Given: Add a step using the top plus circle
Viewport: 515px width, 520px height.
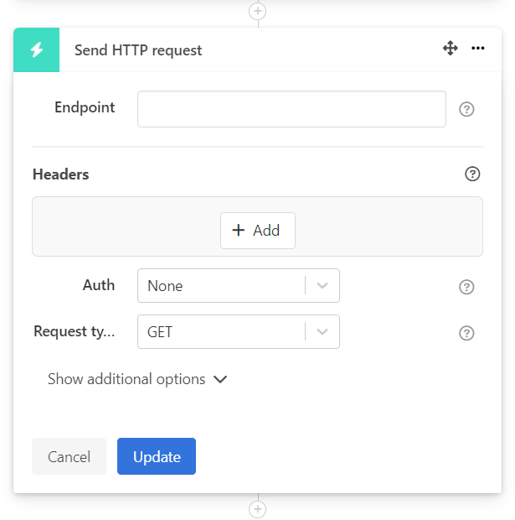Looking at the screenshot, I should pyautogui.click(x=258, y=11).
